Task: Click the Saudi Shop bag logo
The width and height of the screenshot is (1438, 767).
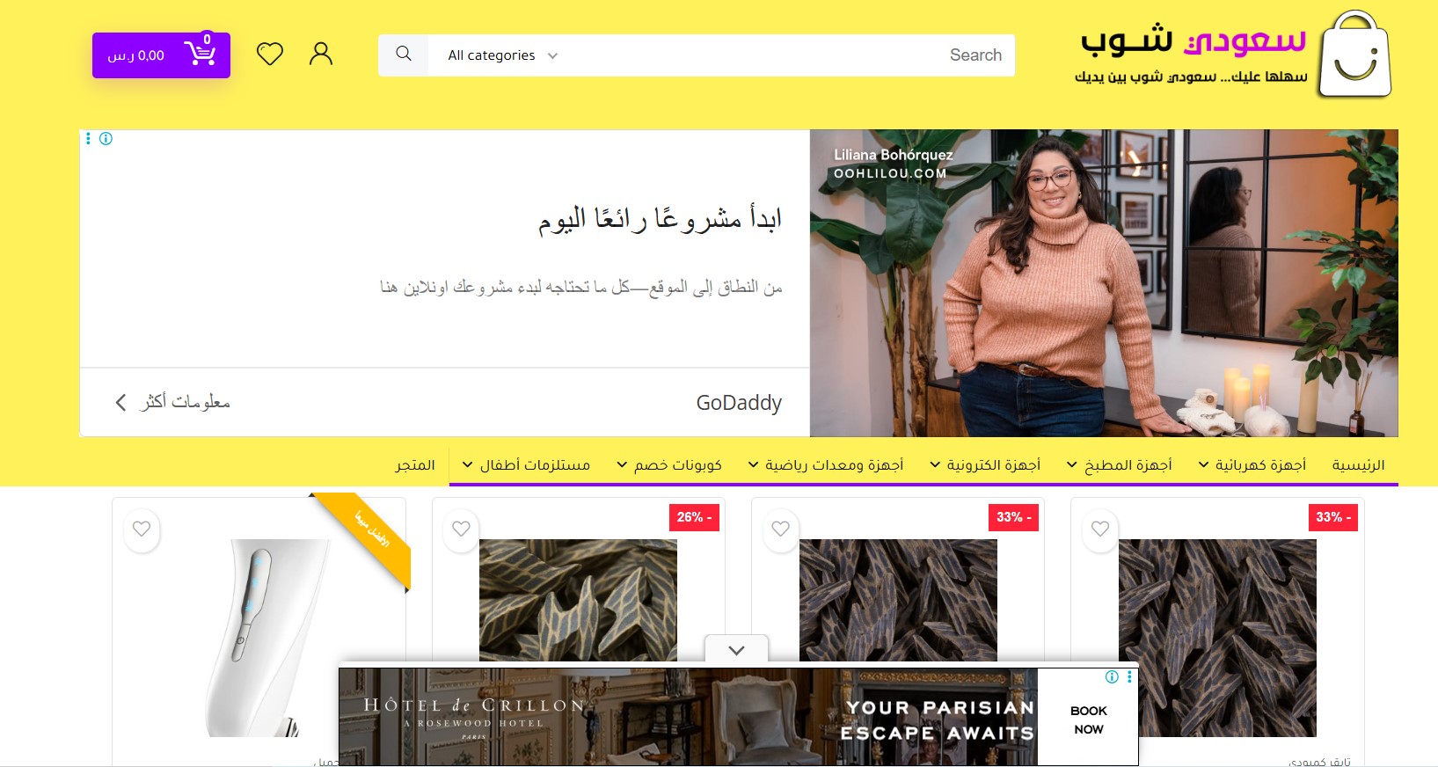Action: coord(1354,55)
